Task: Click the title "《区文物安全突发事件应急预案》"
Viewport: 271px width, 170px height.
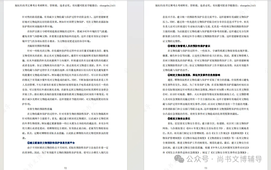Action: click(x=229, y=152)
